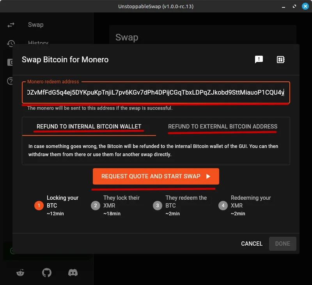
Task: Focus the Monero redeem address field
Action: pos(156,93)
